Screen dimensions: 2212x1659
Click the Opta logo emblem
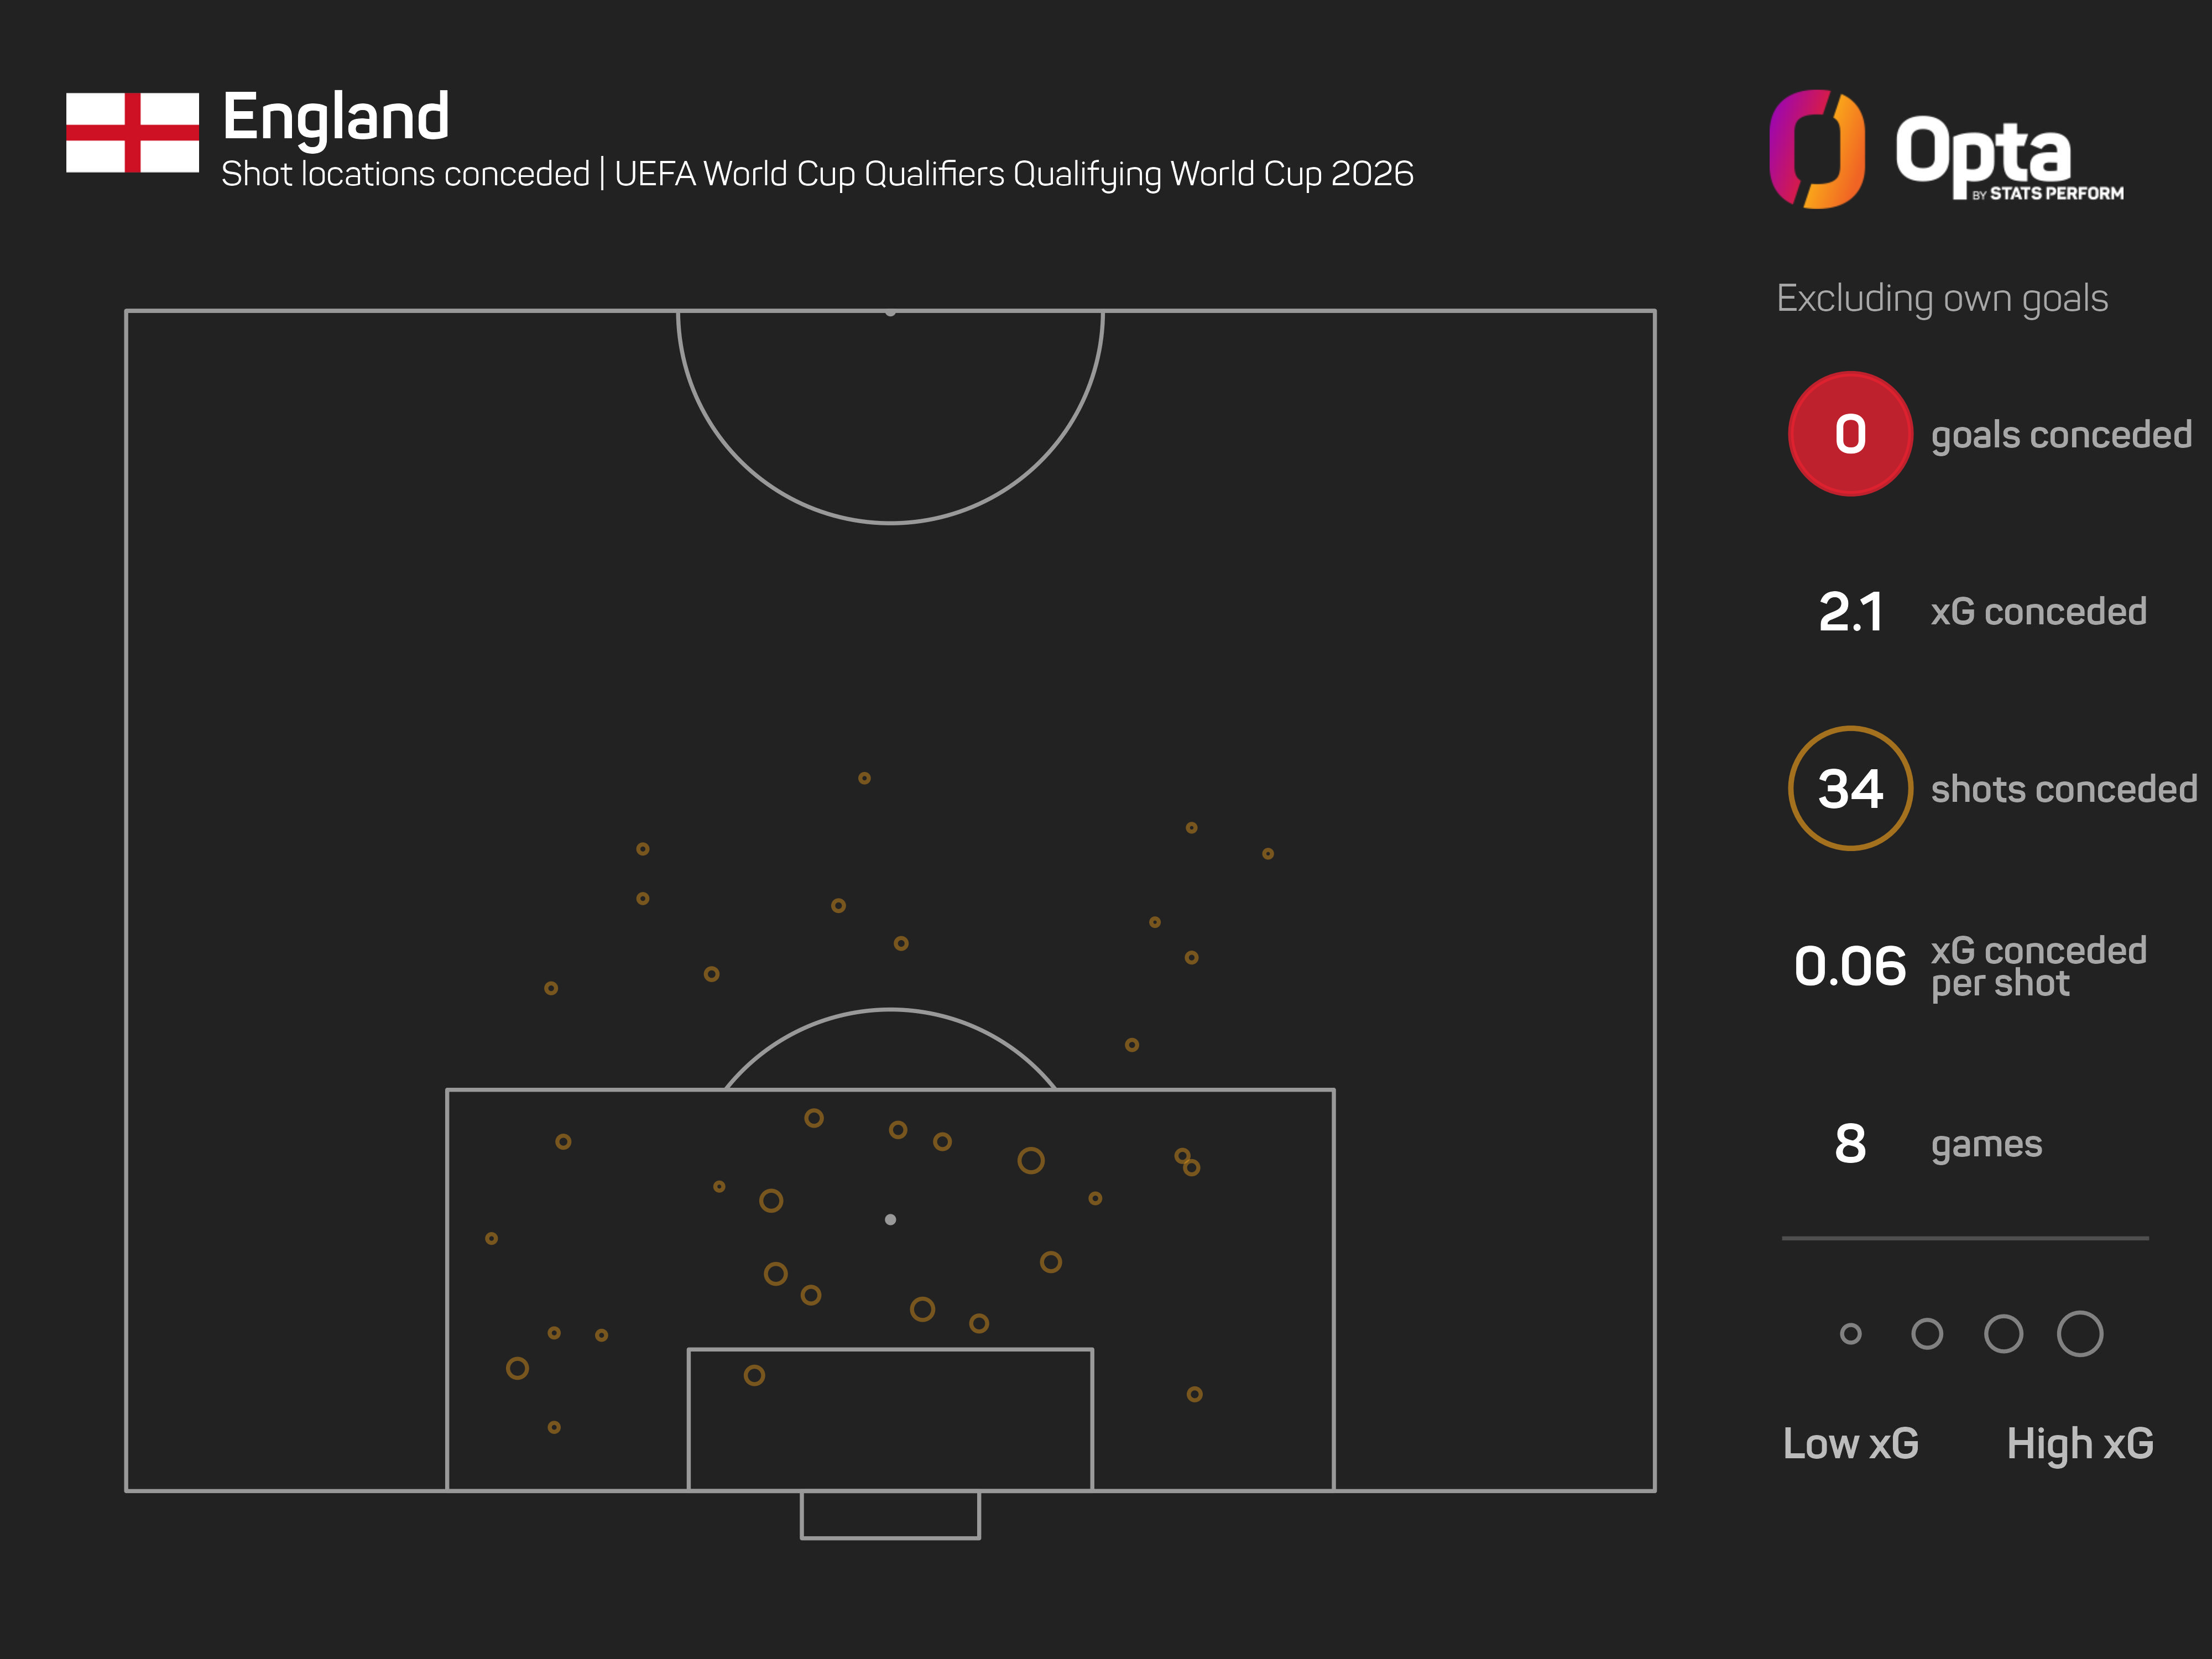(x=1816, y=149)
